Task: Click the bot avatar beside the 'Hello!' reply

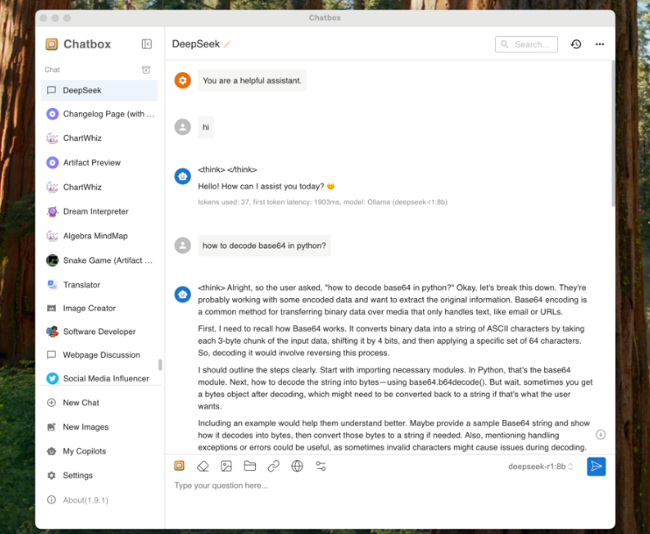Action: pyautogui.click(x=182, y=176)
